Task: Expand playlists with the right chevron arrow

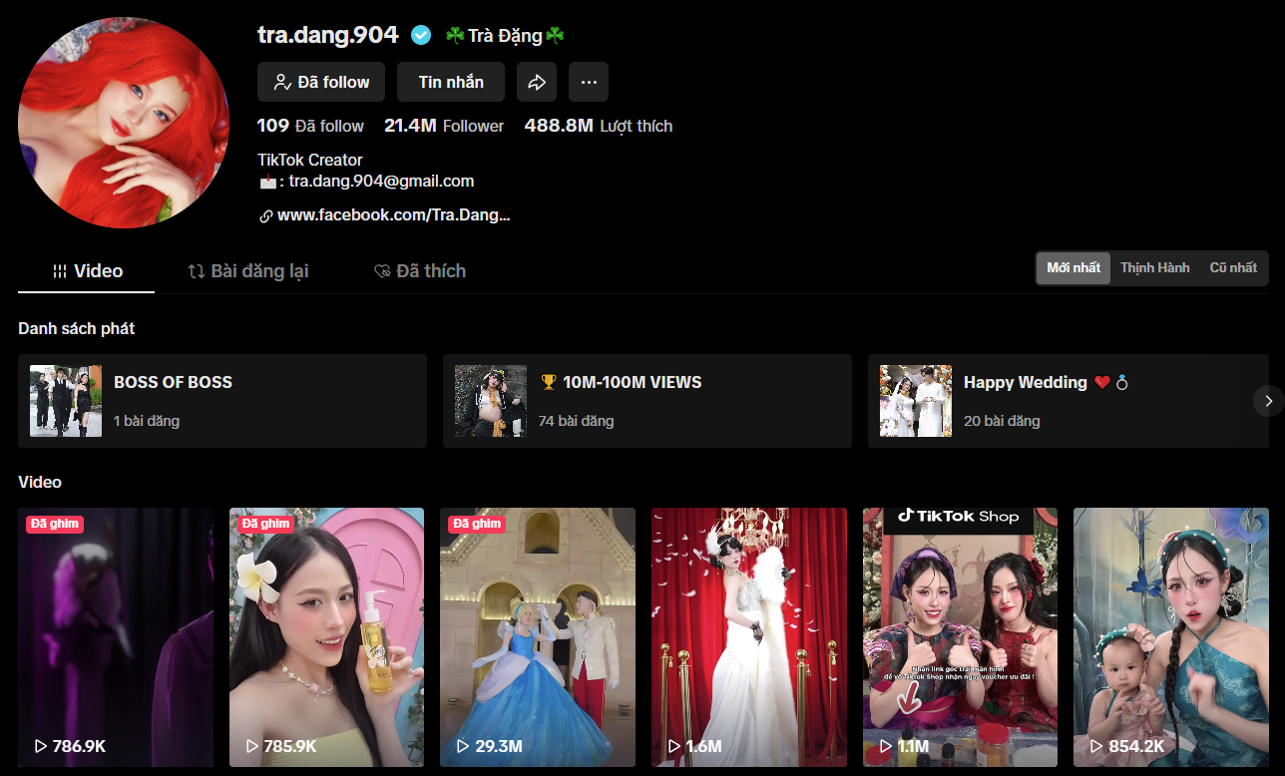Action: (x=1268, y=401)
